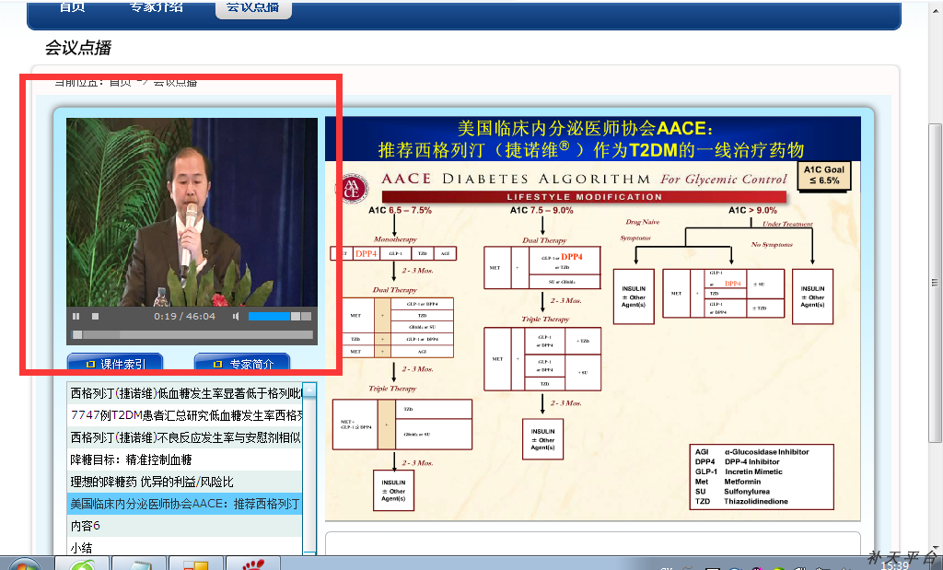943x570 pixels.
Task: Switch to the 会议点播 navigation tab
Action: point(253,7)
